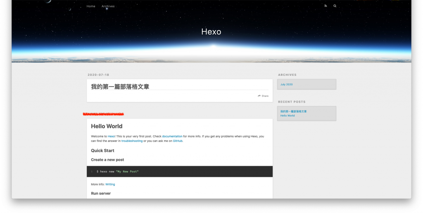The image size is (423, 214).
Task: Click the Create a new post heading
Action: point(107,160)
